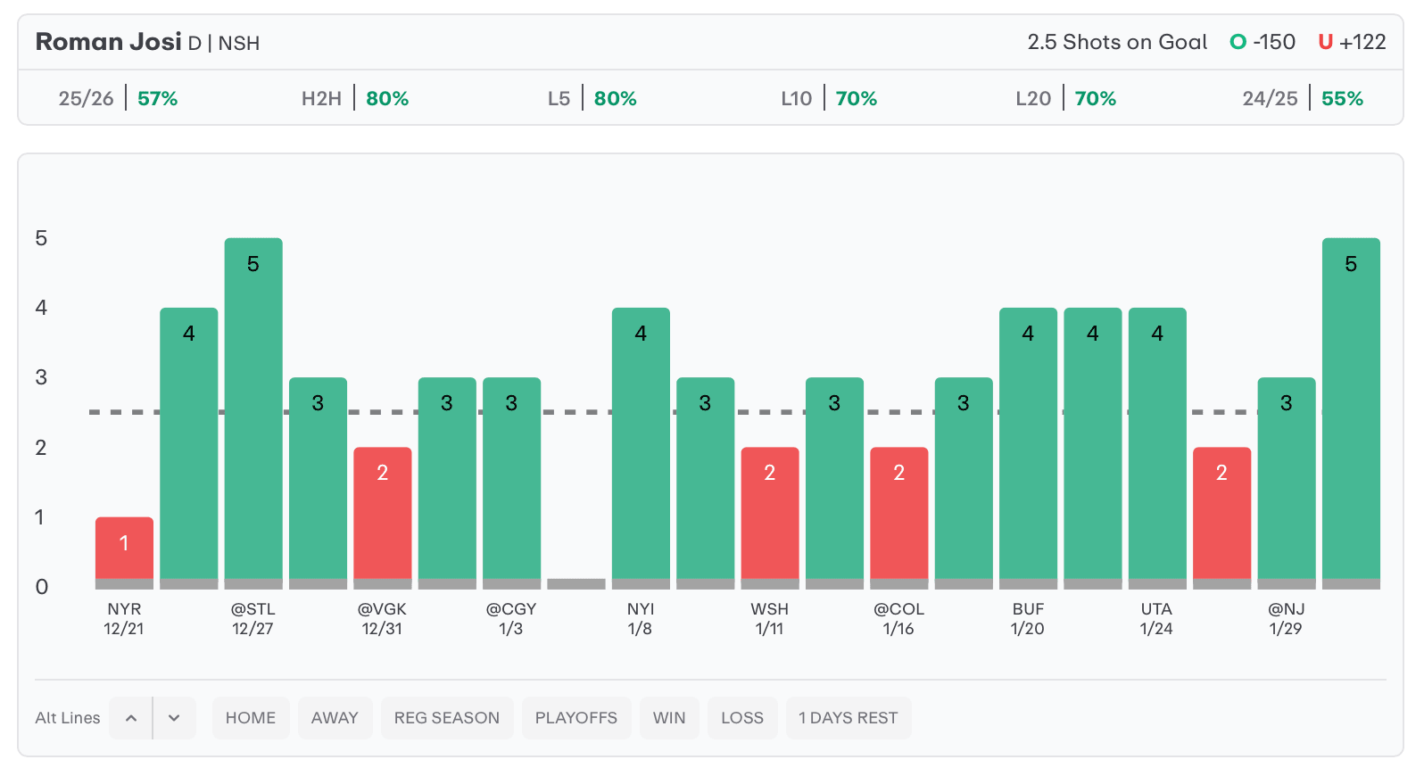Enable the REG SEASON filter
The width and height of the screenshot is (1424, 776).
point(447,718)
